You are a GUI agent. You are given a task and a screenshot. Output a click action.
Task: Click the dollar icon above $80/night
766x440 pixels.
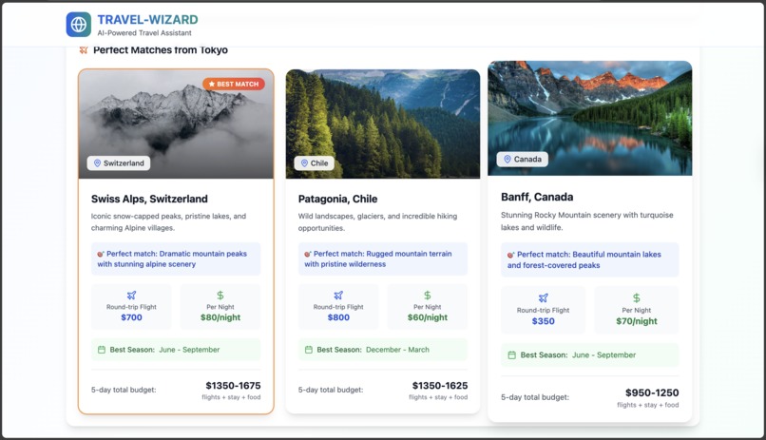point(220,295)
